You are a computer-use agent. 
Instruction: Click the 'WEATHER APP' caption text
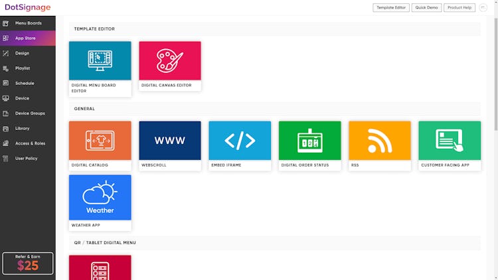coord(86,225)
